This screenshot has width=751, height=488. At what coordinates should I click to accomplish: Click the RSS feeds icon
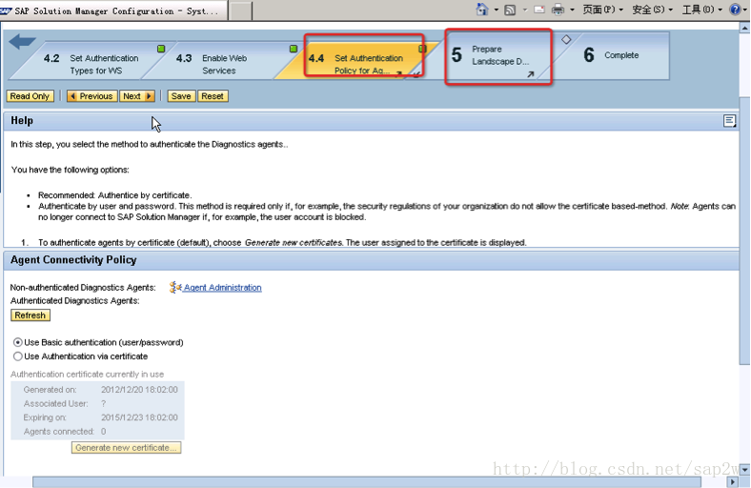tap(510, 10)
